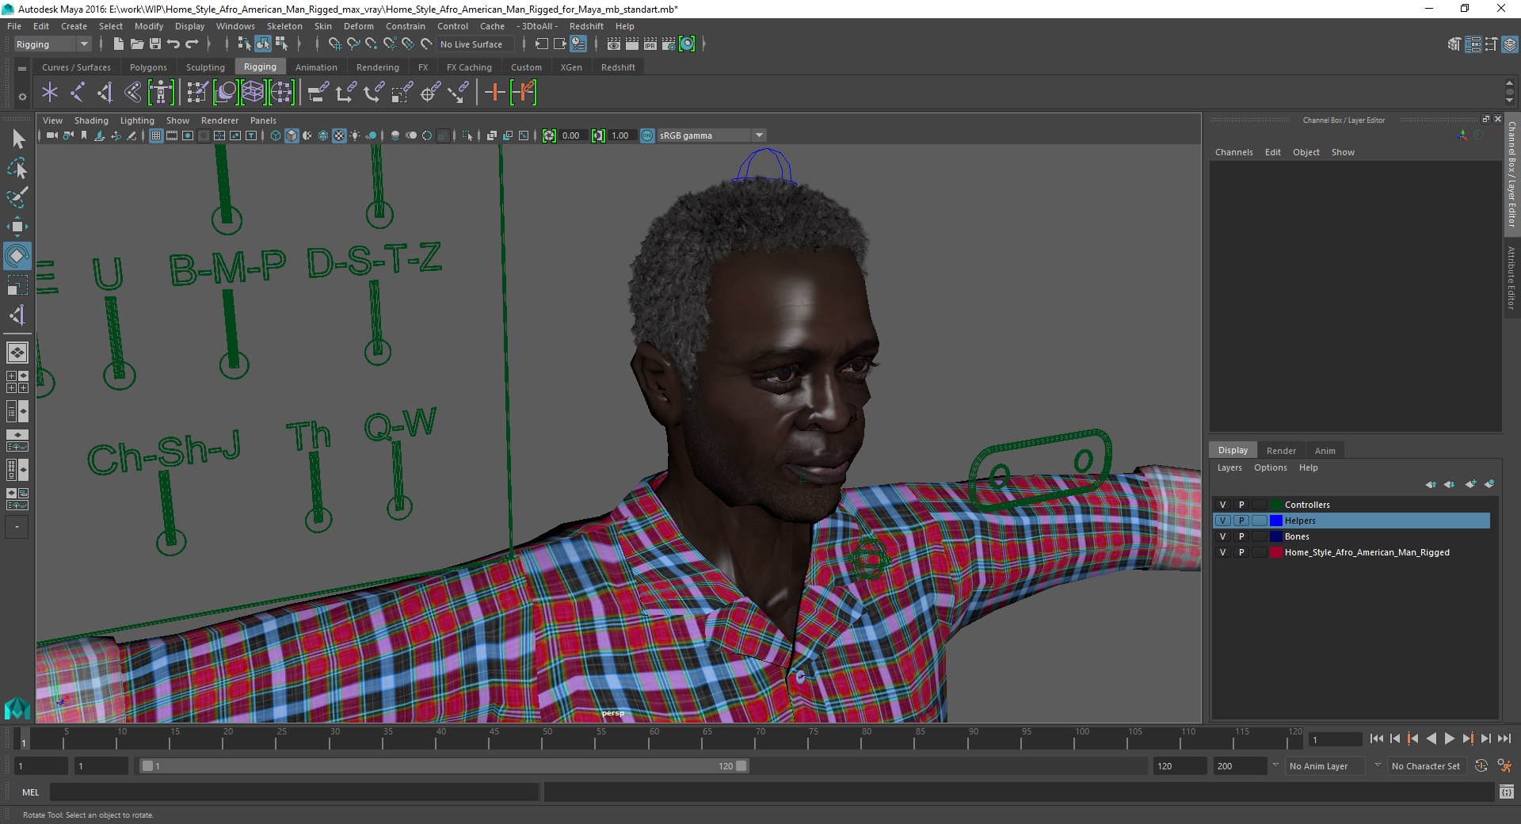Activate the Move tool in the toolbox
This screenshot has width=1521, height=824.
click(17, 227)
